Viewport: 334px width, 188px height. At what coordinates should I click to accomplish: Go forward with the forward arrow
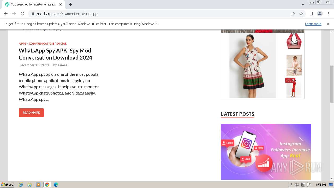(14, 14)
